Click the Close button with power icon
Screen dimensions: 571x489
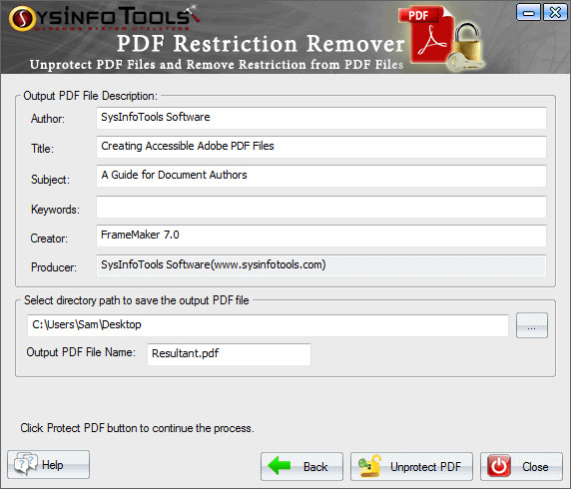pos(521,466)
